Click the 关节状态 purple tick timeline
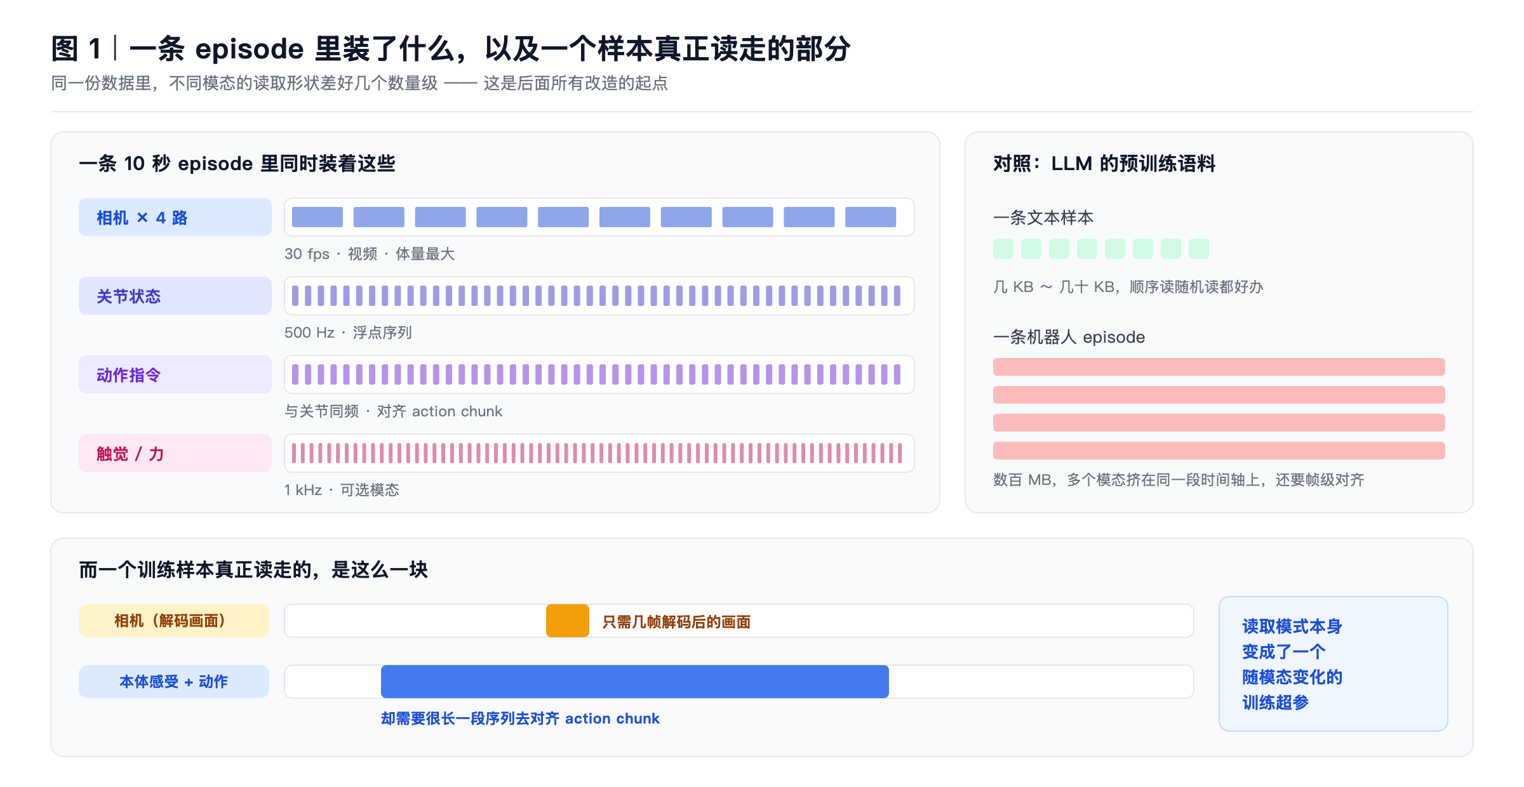This screenshot has height=787, width=1524. tap(599, 296)
